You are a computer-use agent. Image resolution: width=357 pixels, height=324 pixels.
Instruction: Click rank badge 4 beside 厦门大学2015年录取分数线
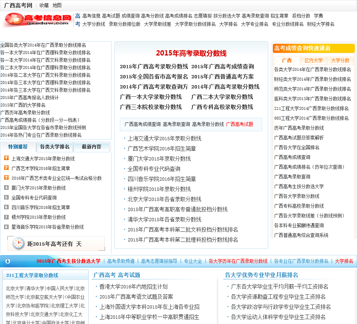[6, 187]
